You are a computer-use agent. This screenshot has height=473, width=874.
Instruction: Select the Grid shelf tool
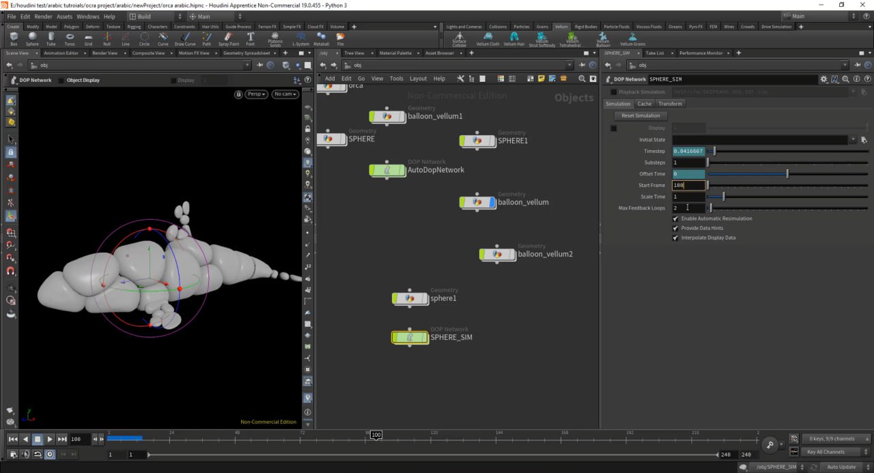88,38
